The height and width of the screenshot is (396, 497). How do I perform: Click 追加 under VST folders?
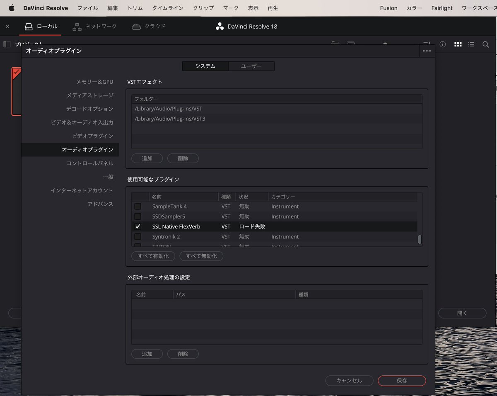click(147, 158)
